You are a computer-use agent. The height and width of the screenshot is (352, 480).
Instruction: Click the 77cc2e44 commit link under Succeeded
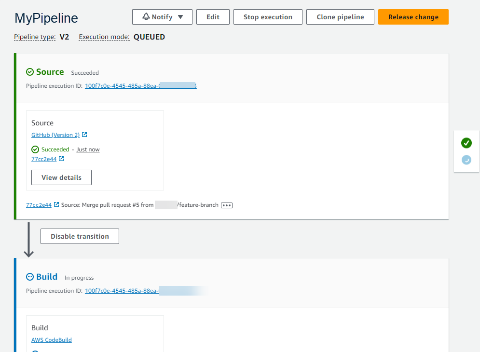point(43,158)
